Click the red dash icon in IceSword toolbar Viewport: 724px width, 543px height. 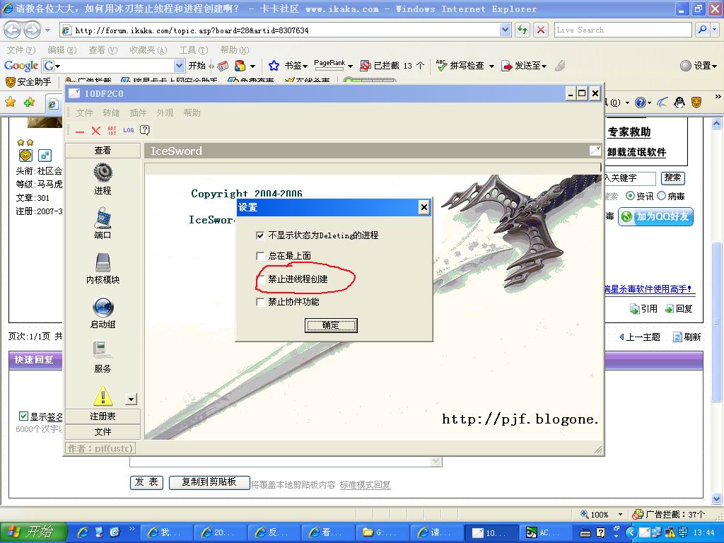[80, 131]
